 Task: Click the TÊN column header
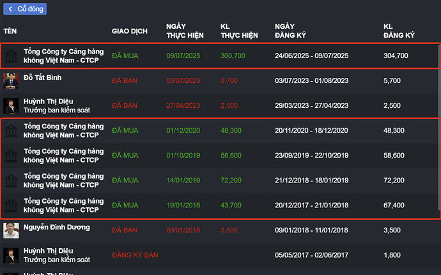[x=10, y=31]
